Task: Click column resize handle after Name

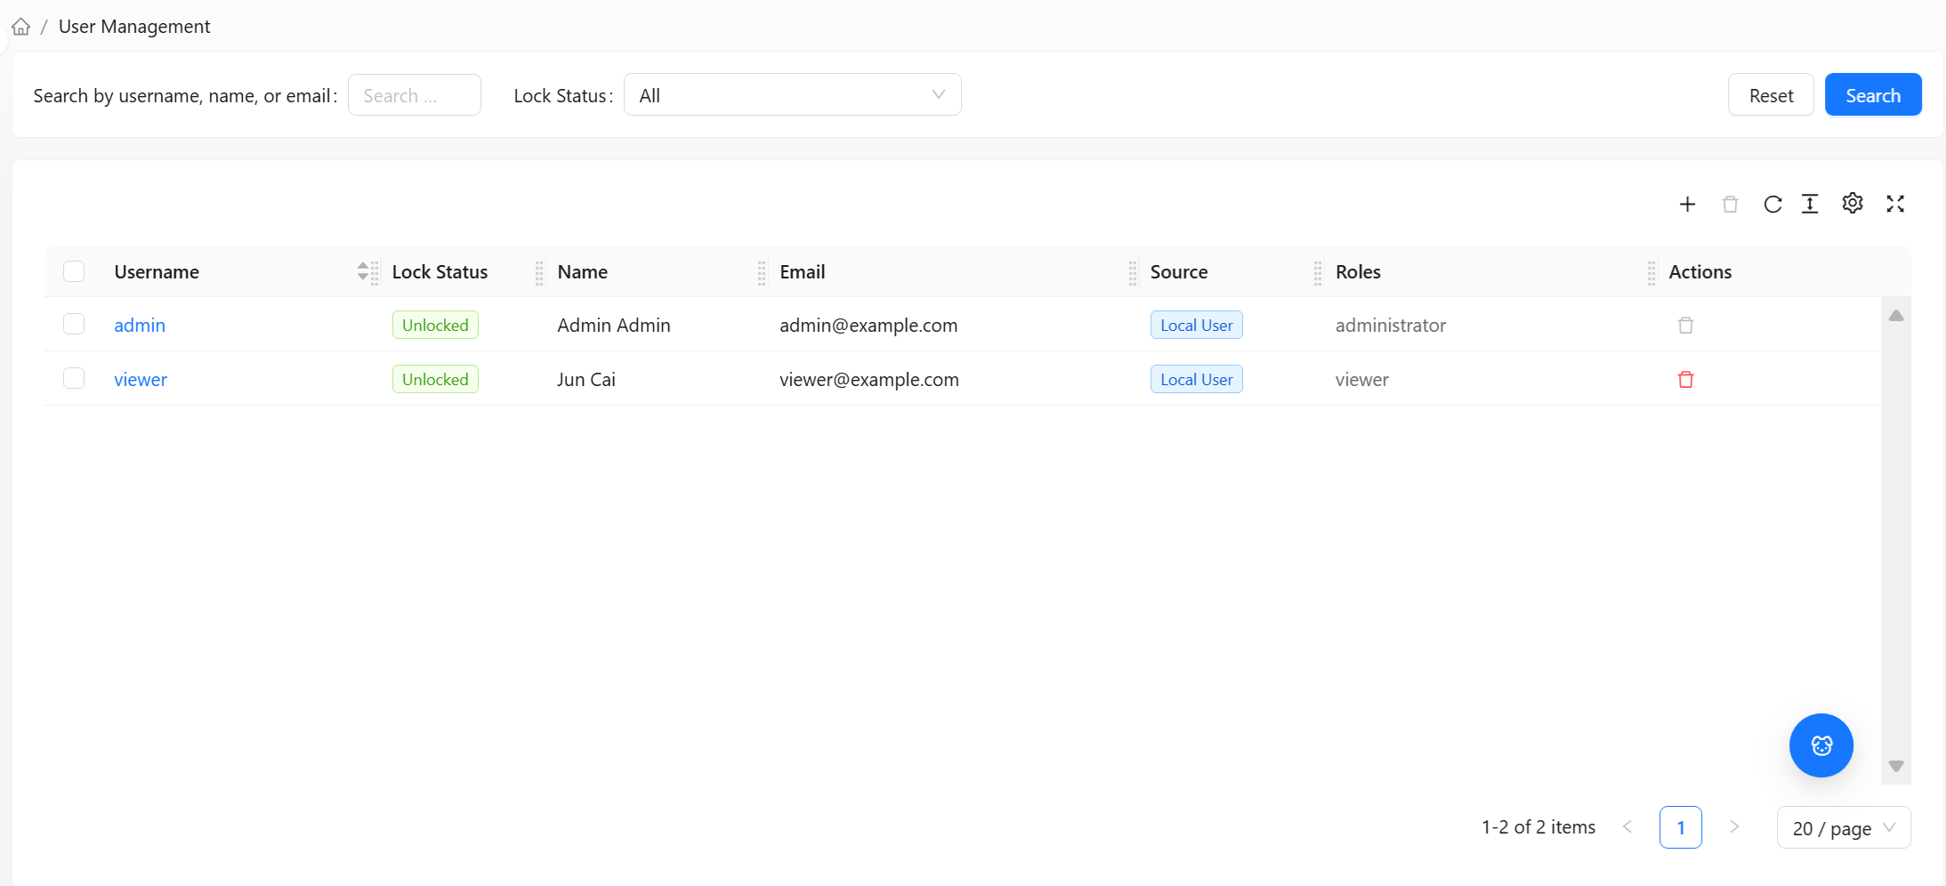Action: [x=762, y=272]
